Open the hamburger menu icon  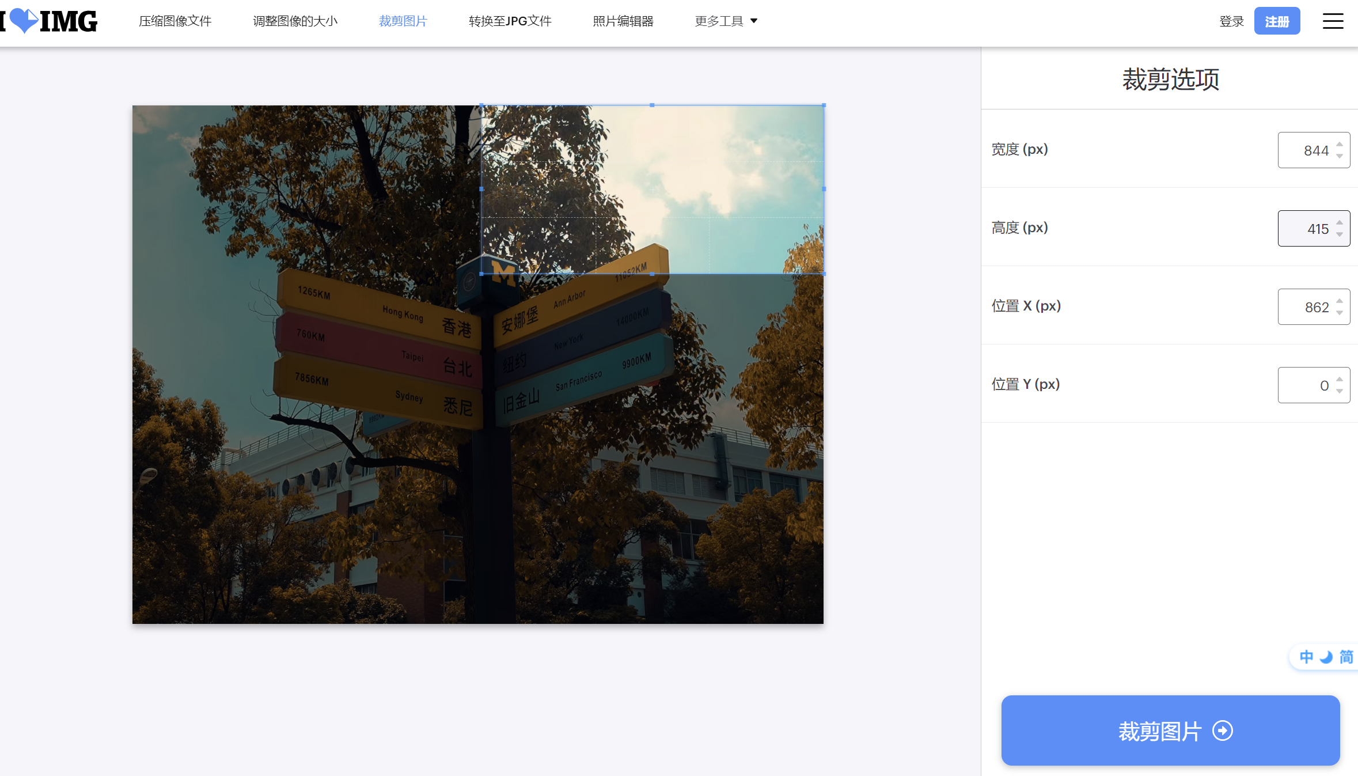[1333, 21]
